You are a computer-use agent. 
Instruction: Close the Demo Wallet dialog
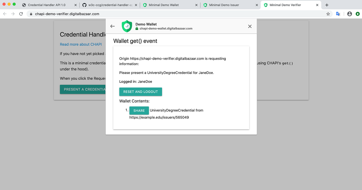[250, 26]
